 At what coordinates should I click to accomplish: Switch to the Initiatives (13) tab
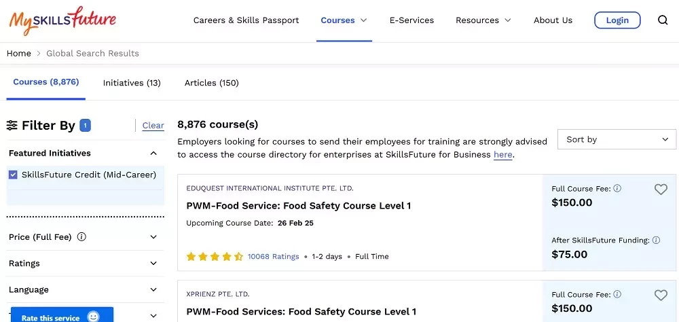pyautogui.click(x=132, y=83)
